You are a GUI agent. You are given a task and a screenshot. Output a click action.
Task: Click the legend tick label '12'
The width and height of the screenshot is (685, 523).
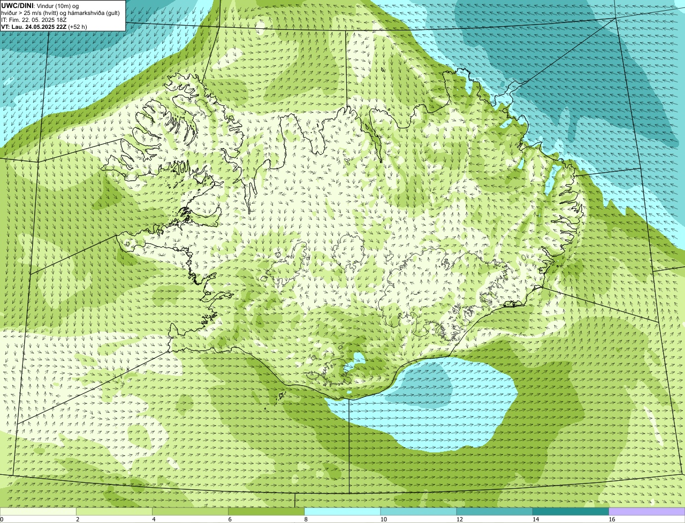(459, 519)
